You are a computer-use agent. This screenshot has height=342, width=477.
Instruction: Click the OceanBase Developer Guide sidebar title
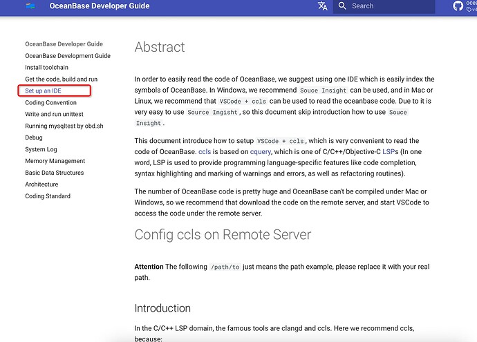(x=64, y=44)
